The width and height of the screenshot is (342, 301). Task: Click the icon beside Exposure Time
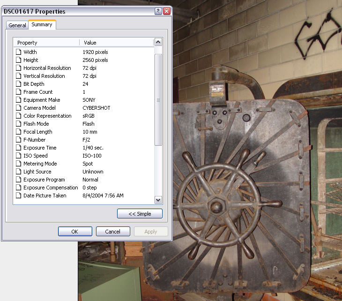[19, 148]
